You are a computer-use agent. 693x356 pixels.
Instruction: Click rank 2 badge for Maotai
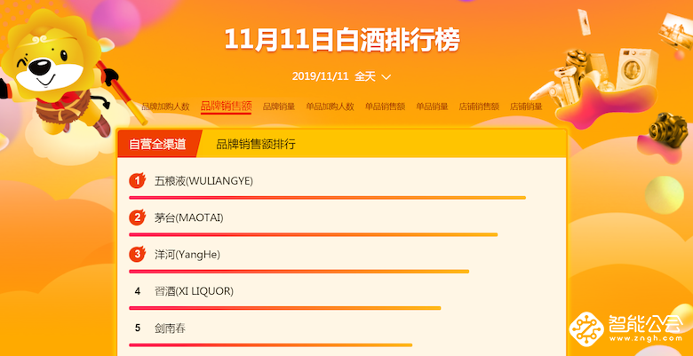point(137,218)
